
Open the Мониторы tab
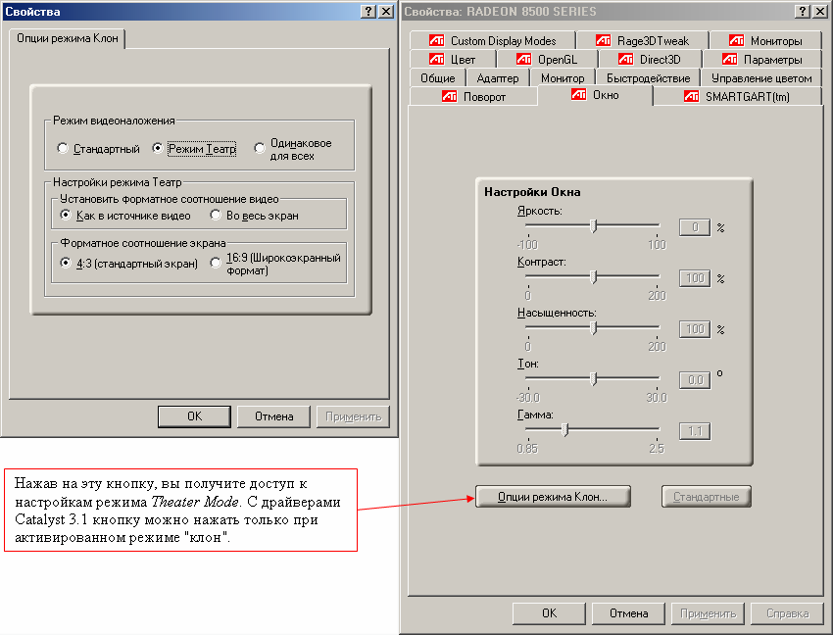(765, 41)
